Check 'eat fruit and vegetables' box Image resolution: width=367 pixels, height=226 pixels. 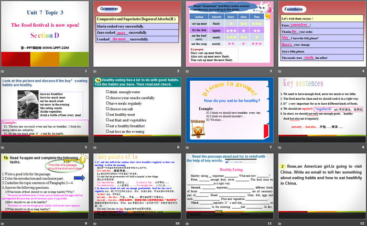pos(107,120)
